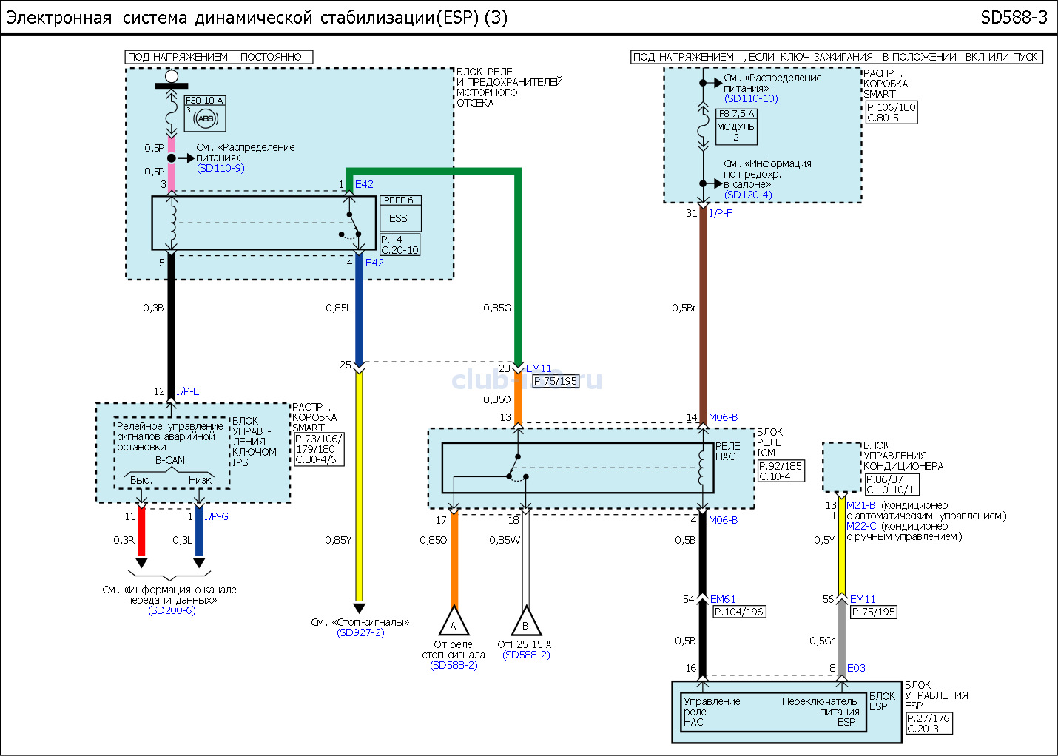Click the «МОДУЛЬ 2» label
This screenshot has width=1058, height=756.
pos(736,132)
